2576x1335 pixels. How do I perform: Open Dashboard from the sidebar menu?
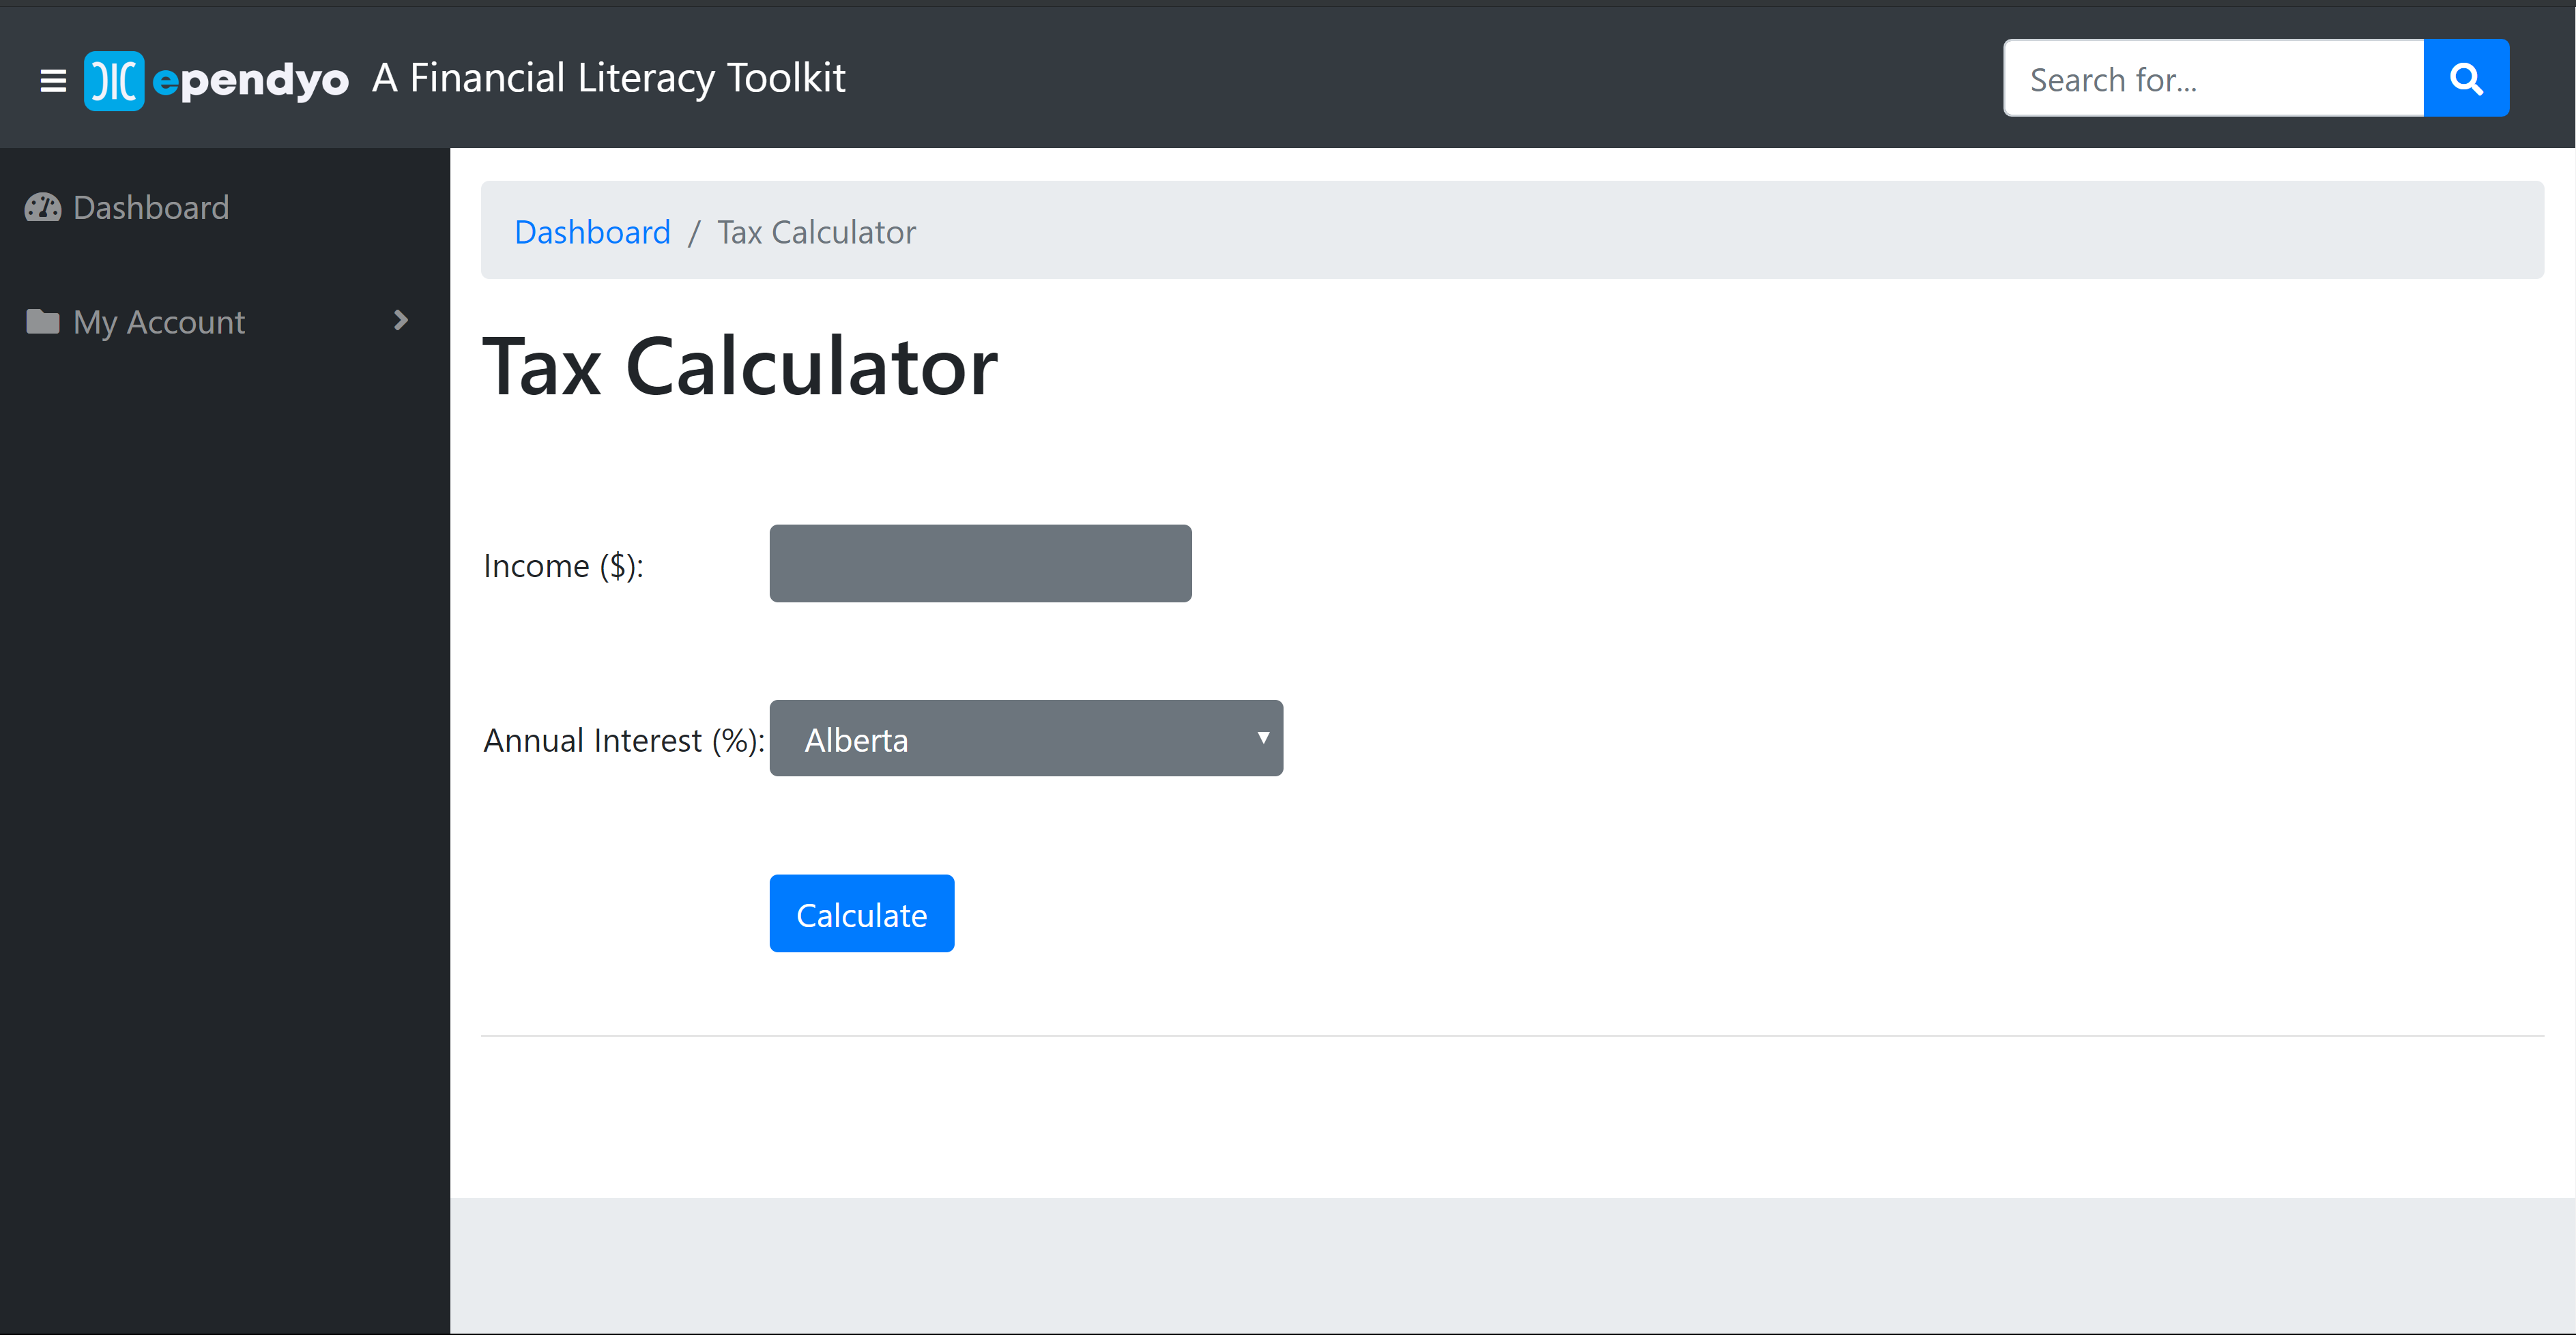click(151, 207)
